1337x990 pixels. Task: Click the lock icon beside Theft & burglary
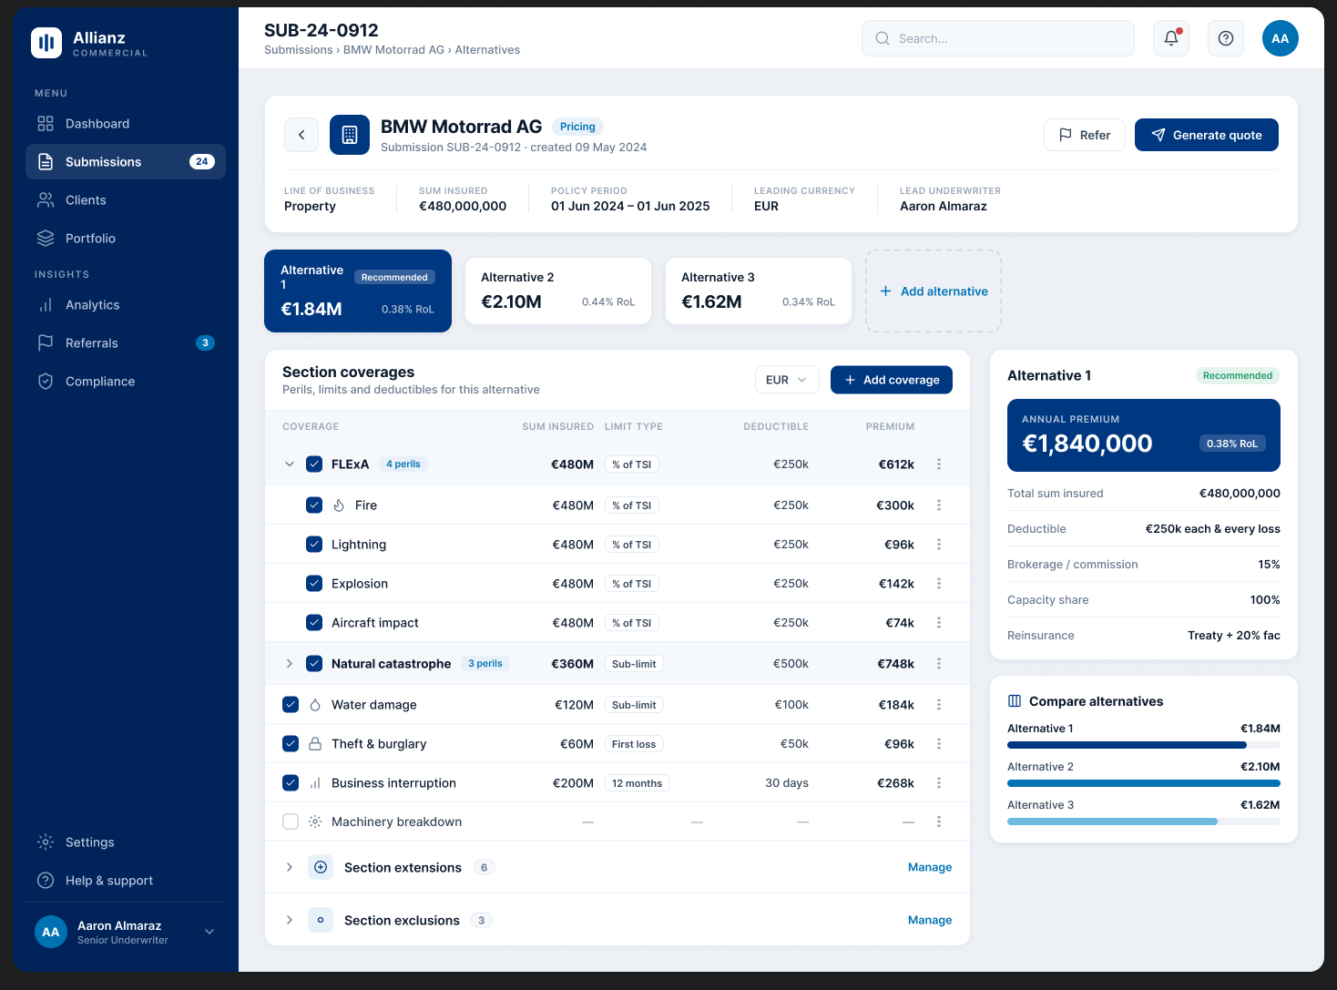pyautogui.click(x=315, y=744)
